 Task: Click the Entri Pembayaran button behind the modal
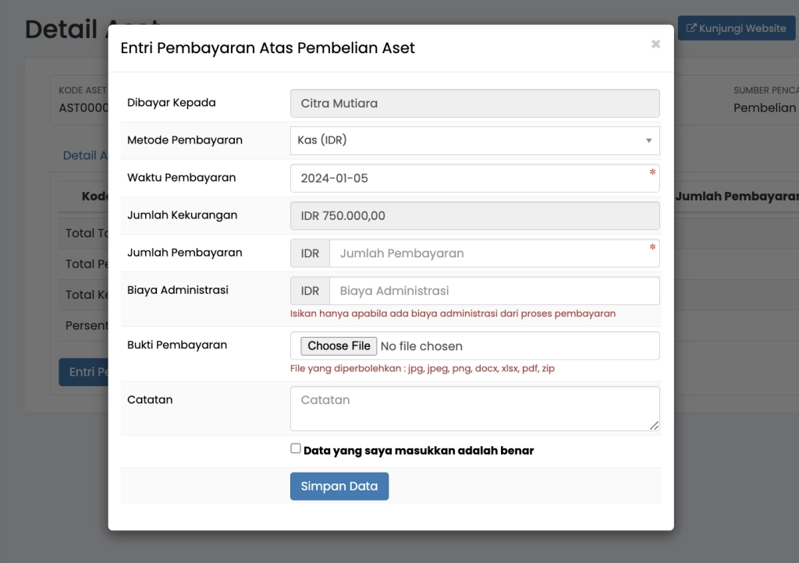83,372
